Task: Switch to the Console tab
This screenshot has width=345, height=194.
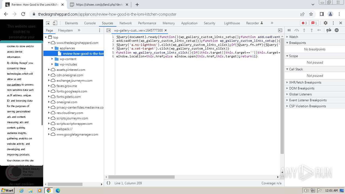Action: click(90, 23)
